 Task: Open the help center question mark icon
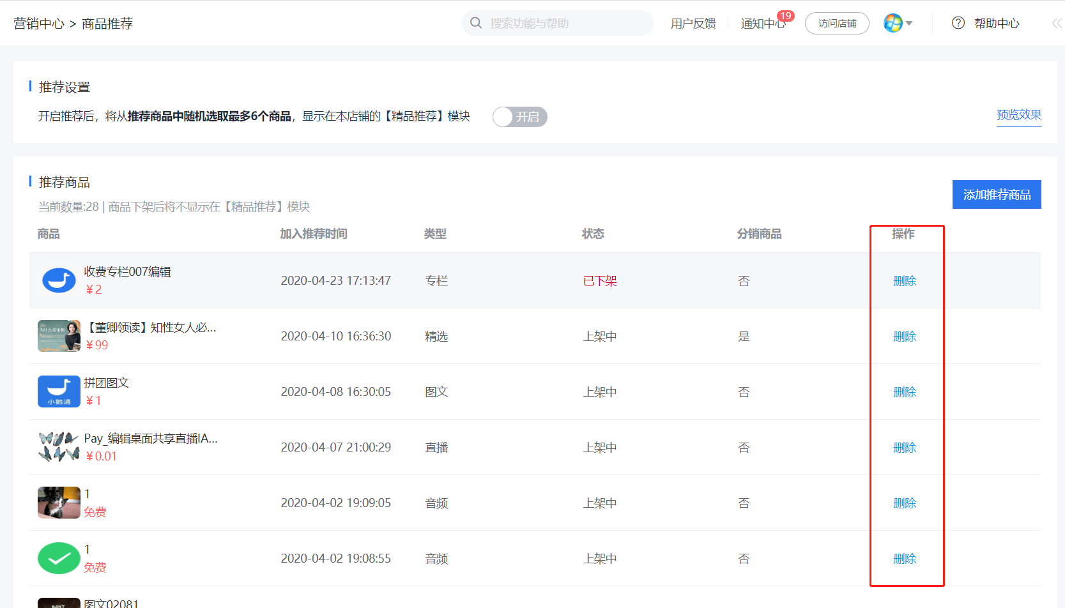tap(958, 23)
